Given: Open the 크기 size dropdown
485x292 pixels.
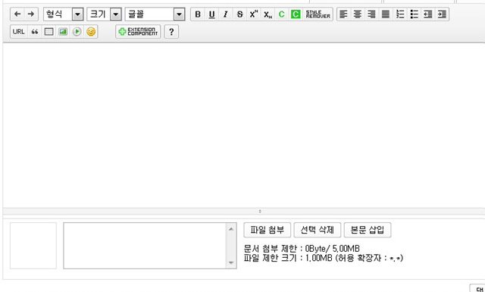Looking at the screenshot, I should tap(104, 14).
